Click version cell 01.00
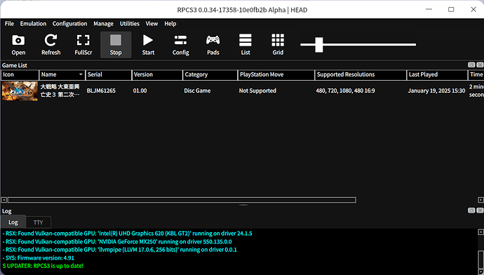Image resolution: width=484 pixels, height=275 pixels. tap(140, 90)
